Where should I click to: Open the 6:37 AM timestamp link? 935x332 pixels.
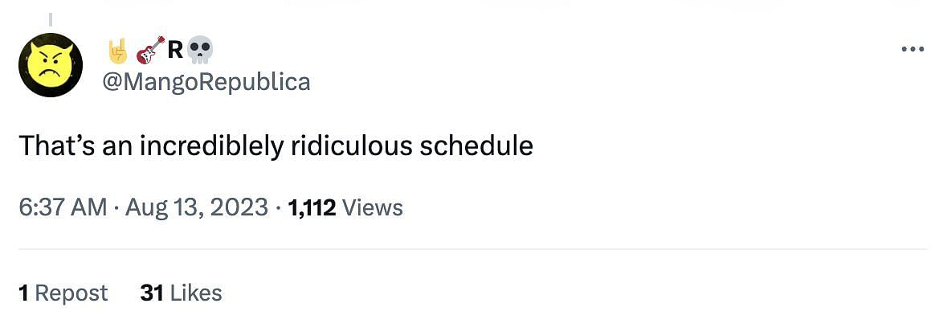click(x=63, y=207)
